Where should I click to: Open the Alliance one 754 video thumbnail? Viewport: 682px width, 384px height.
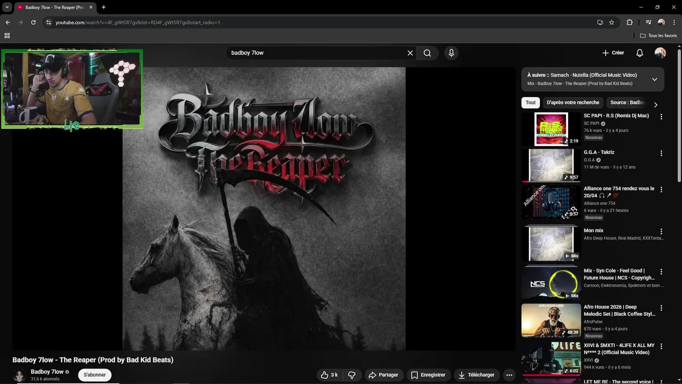[x=551, y=202]
